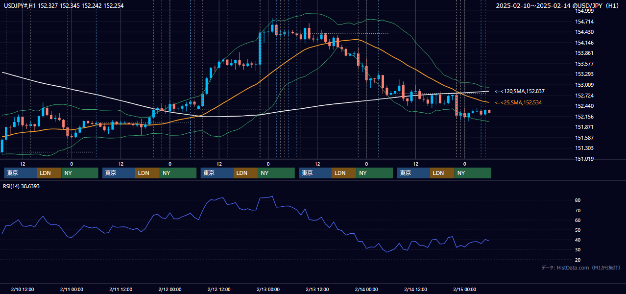Select the 2/13 12:00 time label

[317, 289]
